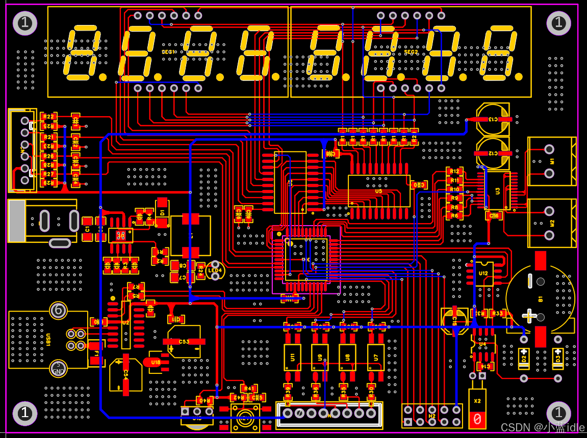This screenshot has height=438, width=587.
Task: Select resistor R33 near battery
Action: point(497,313)
